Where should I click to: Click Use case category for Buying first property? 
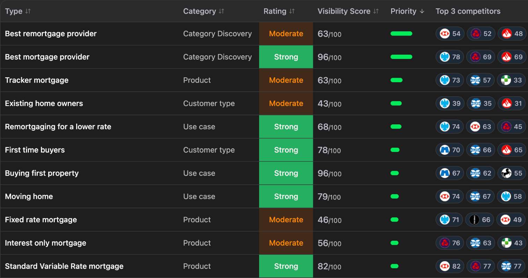tap(199, 173)
